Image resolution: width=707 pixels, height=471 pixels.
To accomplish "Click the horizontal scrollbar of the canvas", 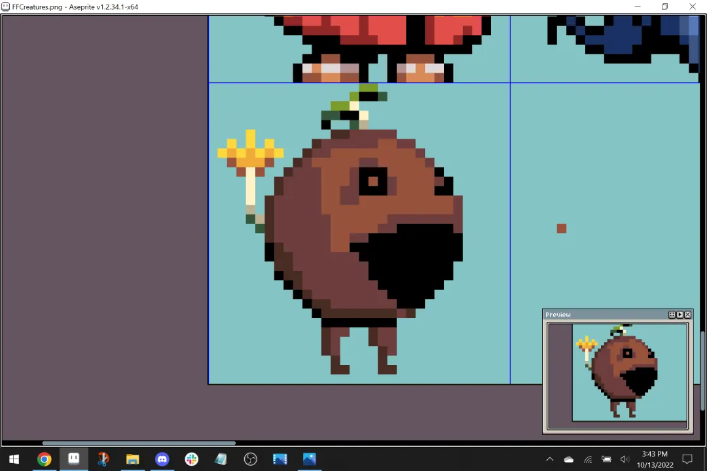I will click(x=139, y=443).
